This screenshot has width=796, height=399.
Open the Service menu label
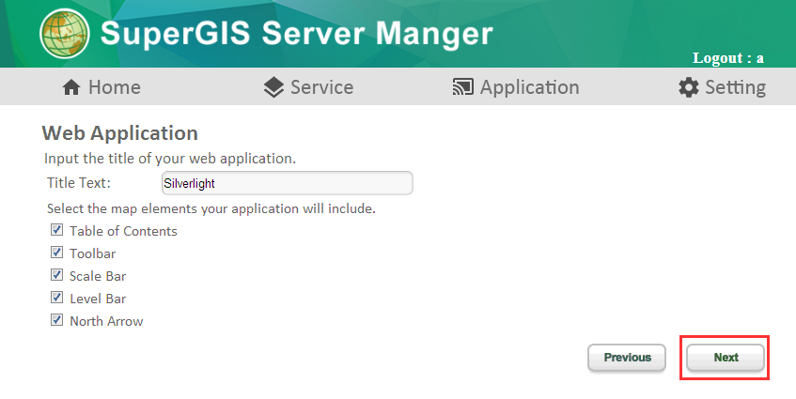point(321,87)
